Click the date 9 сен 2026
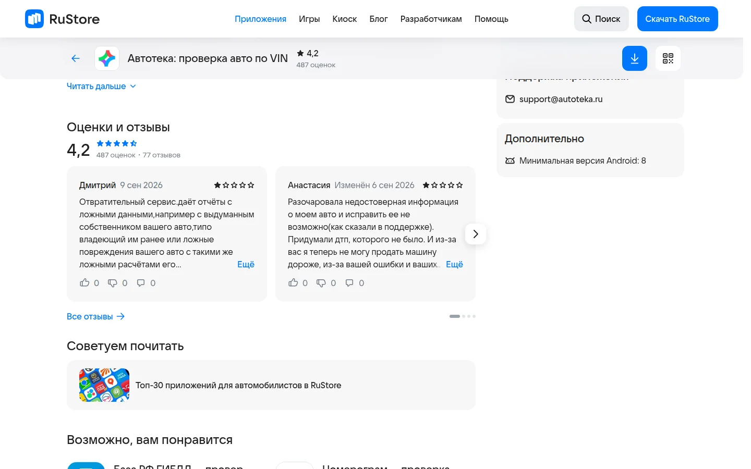Viewport: 751px width, 469px height. click(x=141, y=185)
